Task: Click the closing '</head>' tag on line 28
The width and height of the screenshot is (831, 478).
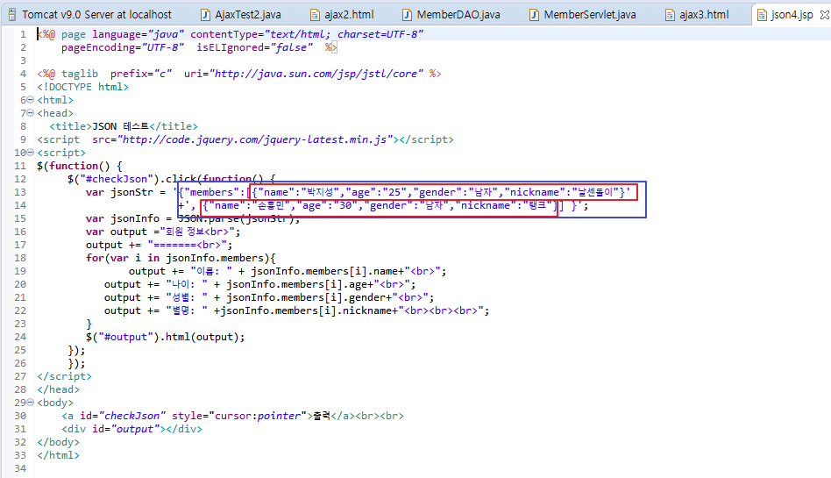Action: (59, 389)
